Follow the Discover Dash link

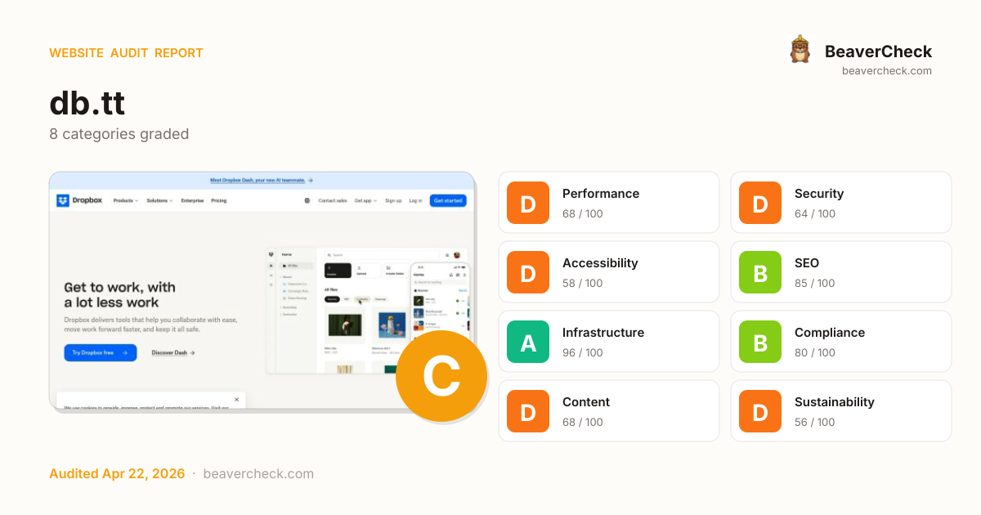173,353
